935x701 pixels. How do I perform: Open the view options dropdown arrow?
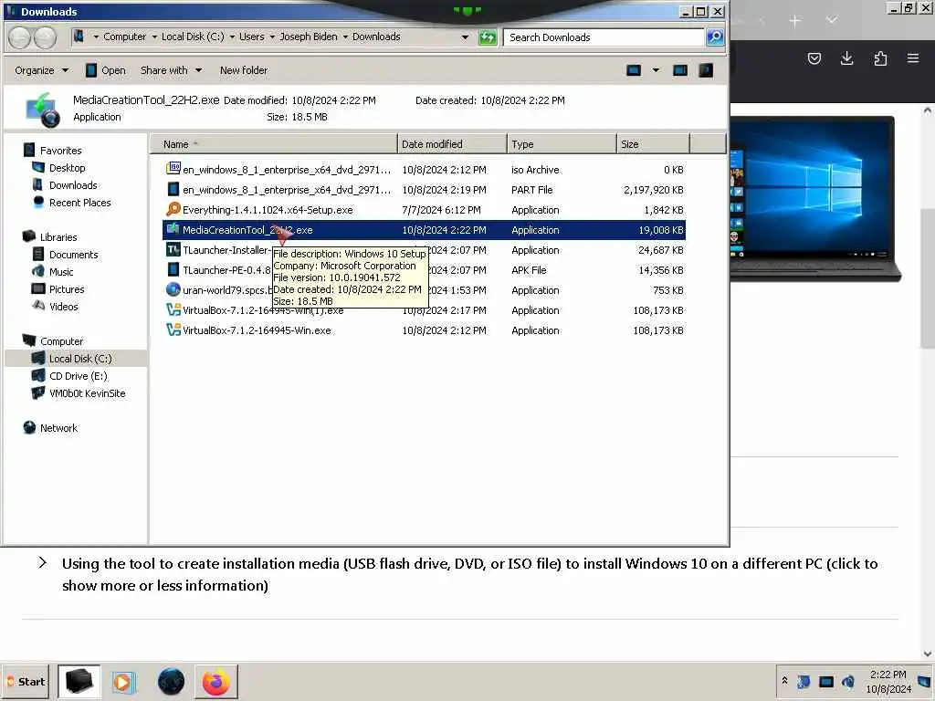(656, 70)
